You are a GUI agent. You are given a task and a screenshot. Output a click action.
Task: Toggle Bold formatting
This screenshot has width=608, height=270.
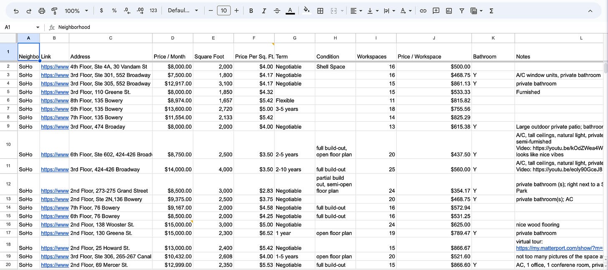click(x=251, y=11)
